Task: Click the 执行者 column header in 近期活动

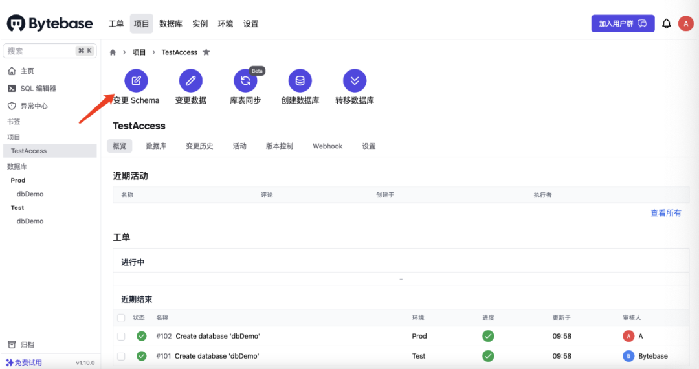Action: pos(542,195)
